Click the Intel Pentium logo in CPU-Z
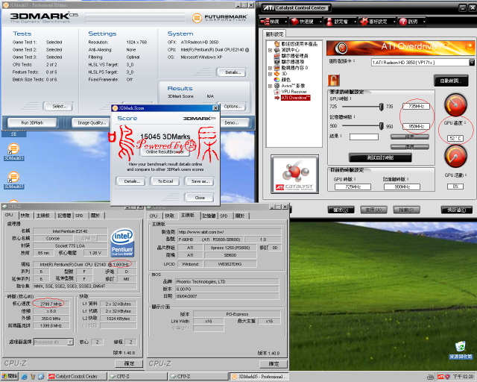Viewport: 477px width, 382px height. pos(122,242)
